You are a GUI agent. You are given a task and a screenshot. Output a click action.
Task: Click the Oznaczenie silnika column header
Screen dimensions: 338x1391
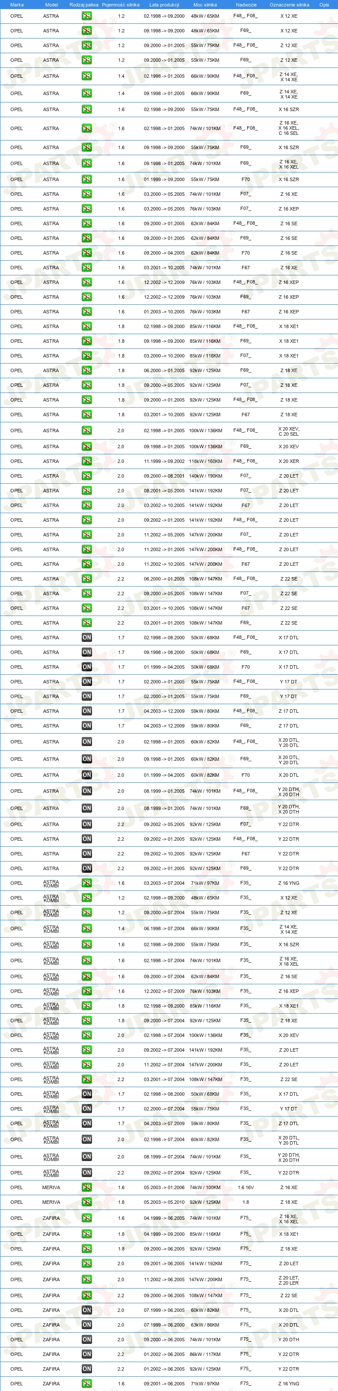290,5
